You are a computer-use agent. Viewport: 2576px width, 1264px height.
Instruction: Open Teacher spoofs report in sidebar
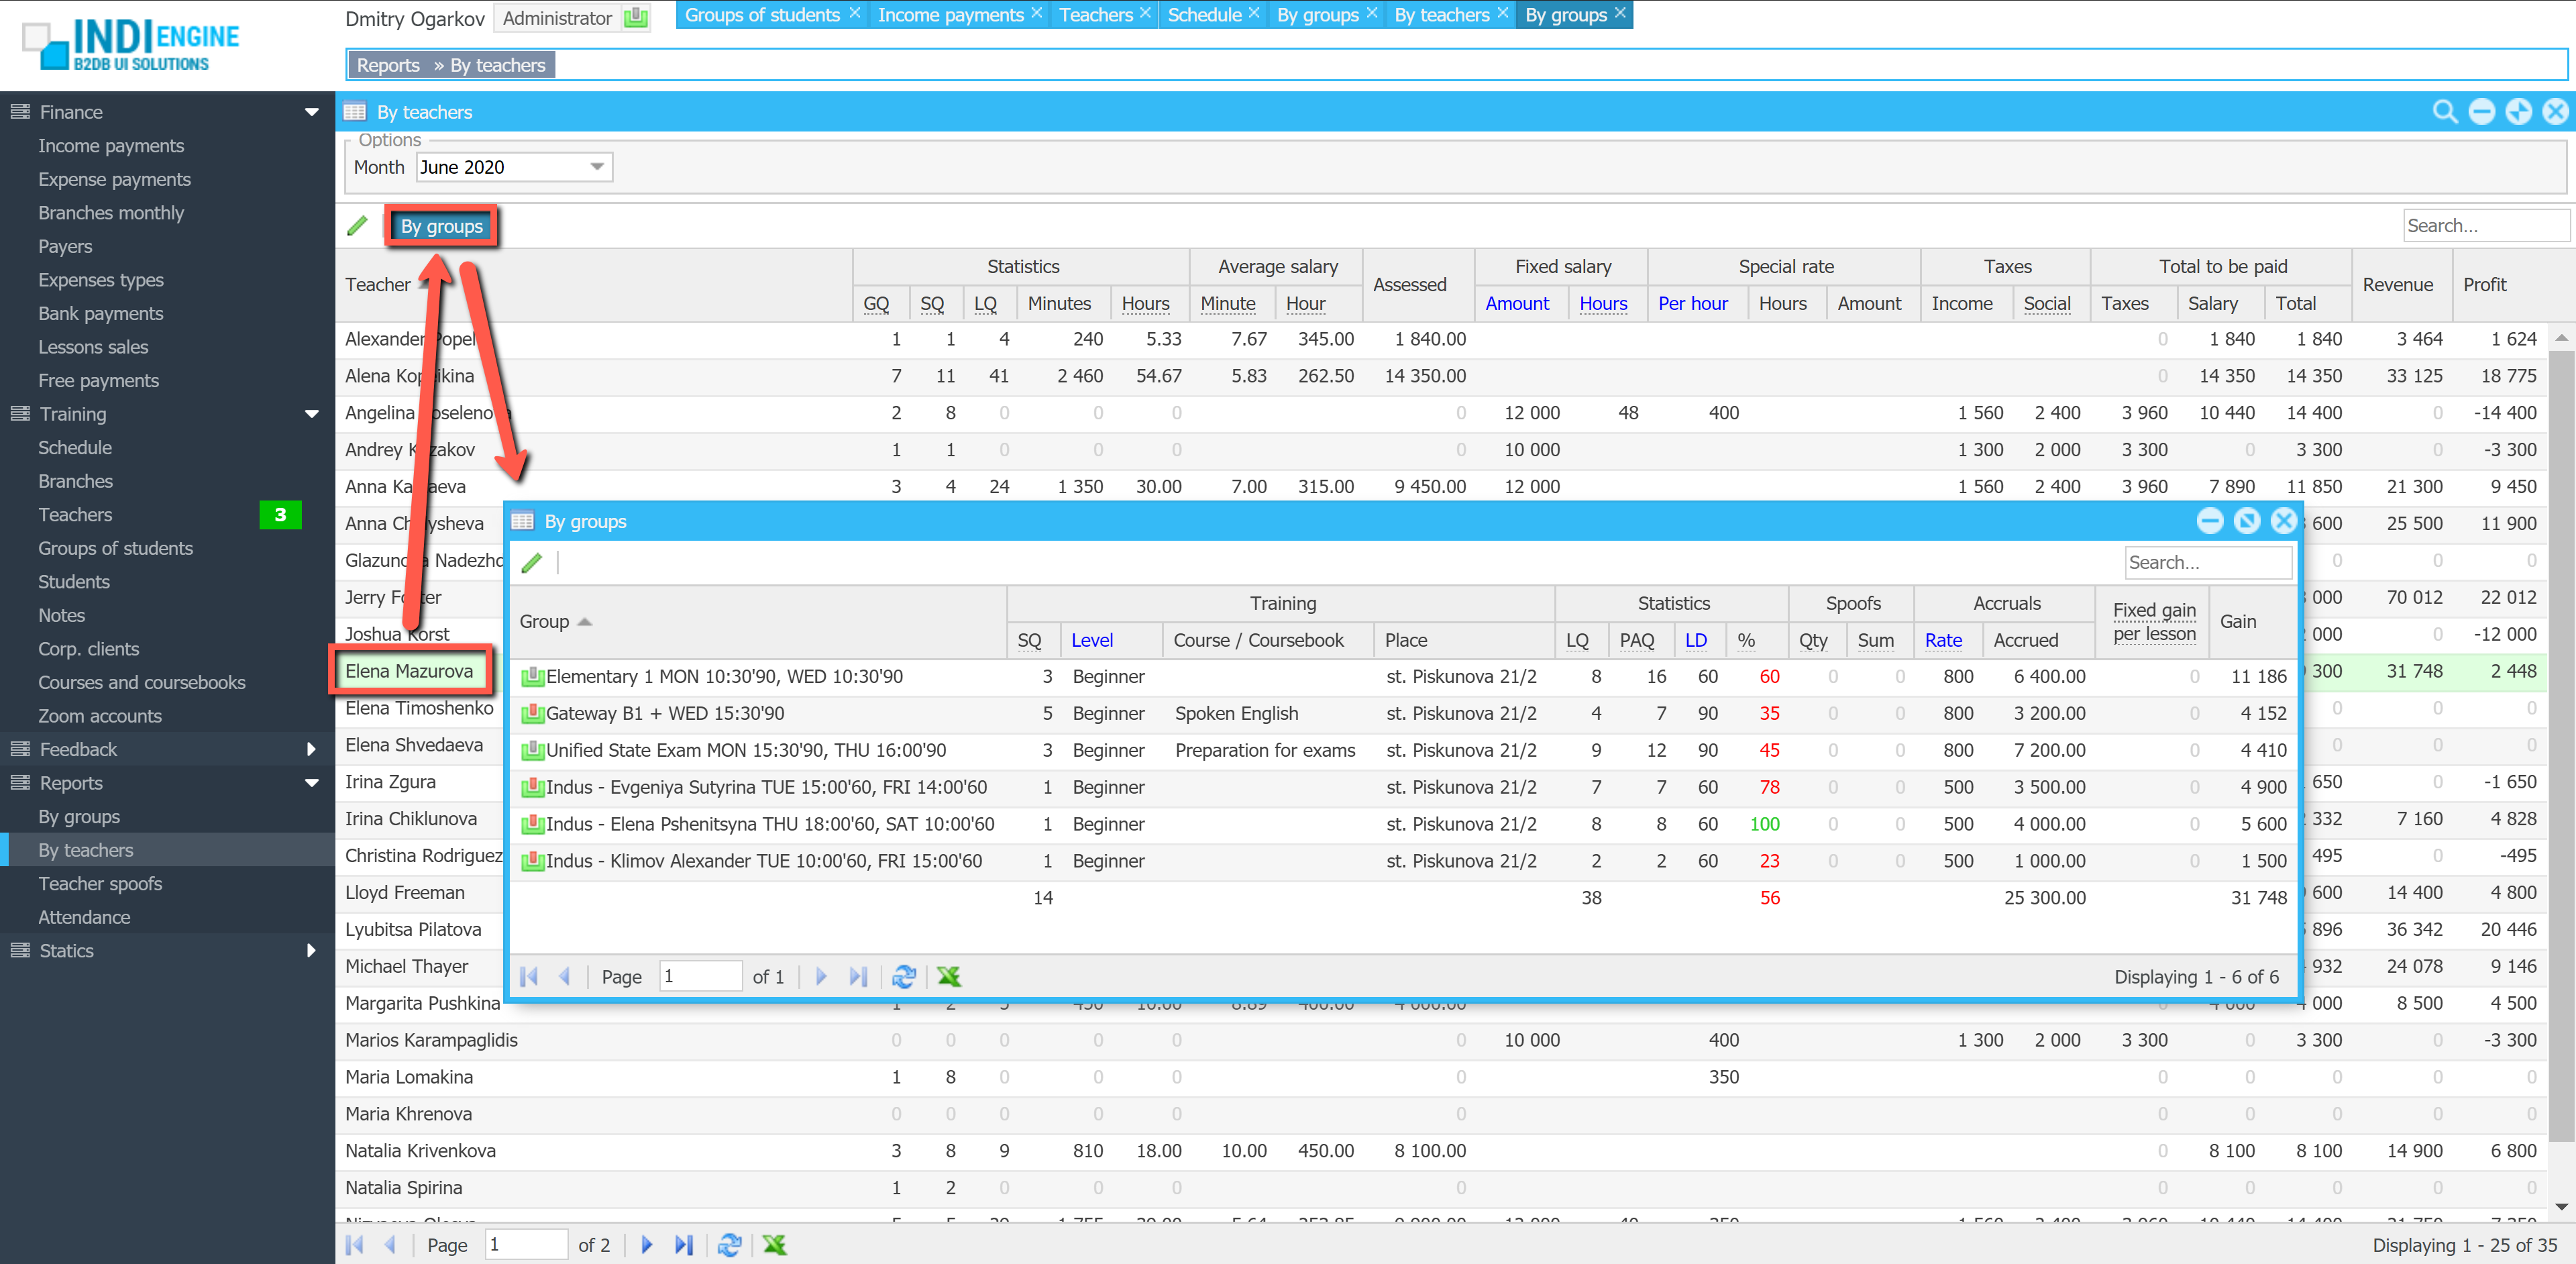pyautogui.click(x=100, y=883)
